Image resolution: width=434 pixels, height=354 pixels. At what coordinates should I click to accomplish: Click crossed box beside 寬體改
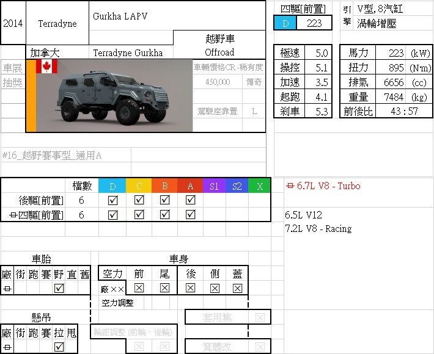pyautogui.click(x=260, y=347)
